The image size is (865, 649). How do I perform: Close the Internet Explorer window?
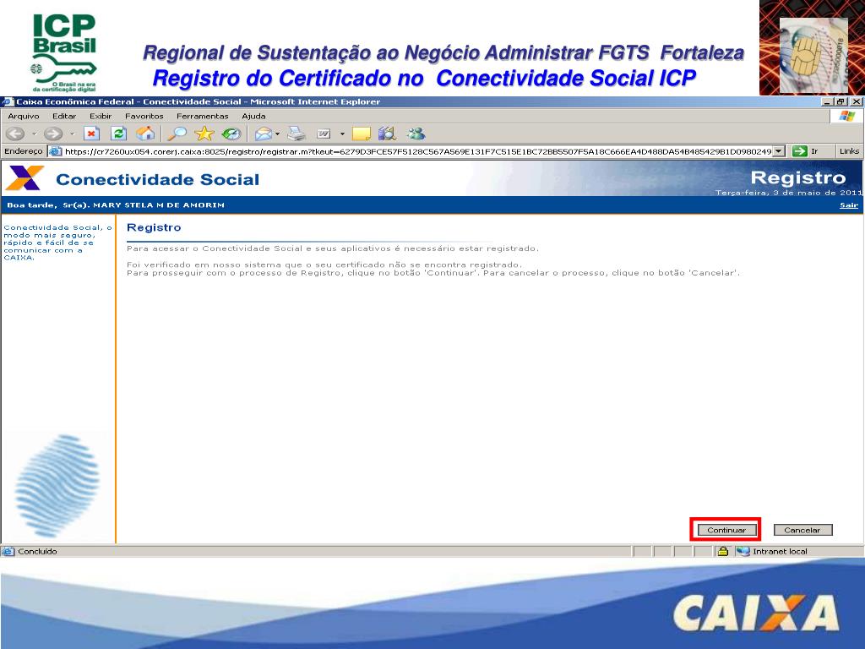pyautogui.click(x=857, y=101)
